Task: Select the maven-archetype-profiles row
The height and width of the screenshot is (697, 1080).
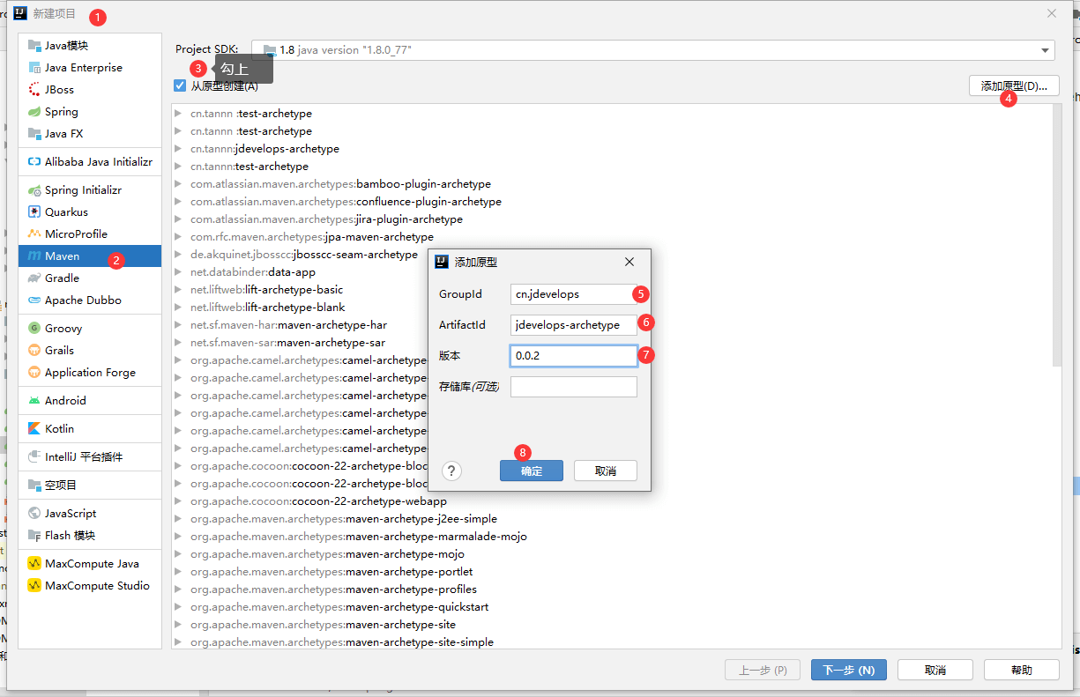Action: (613, 589)
